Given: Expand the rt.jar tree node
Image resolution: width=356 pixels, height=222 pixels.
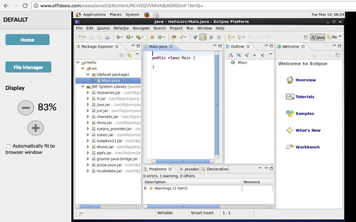Looking at the screenshot, I should (88, 99).
